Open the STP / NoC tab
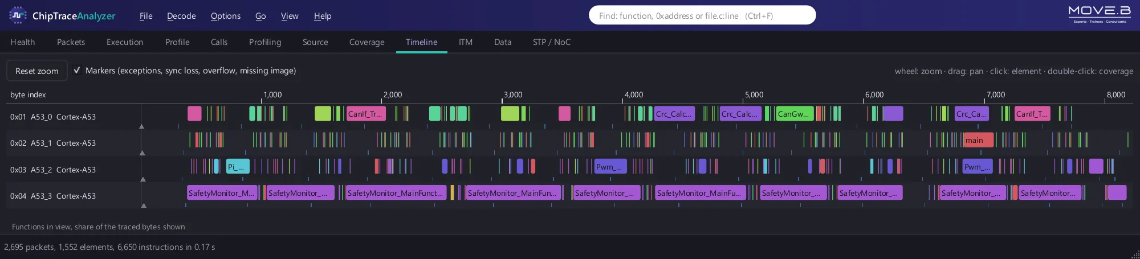This screenshot has width=1140, height=259. 552,42
